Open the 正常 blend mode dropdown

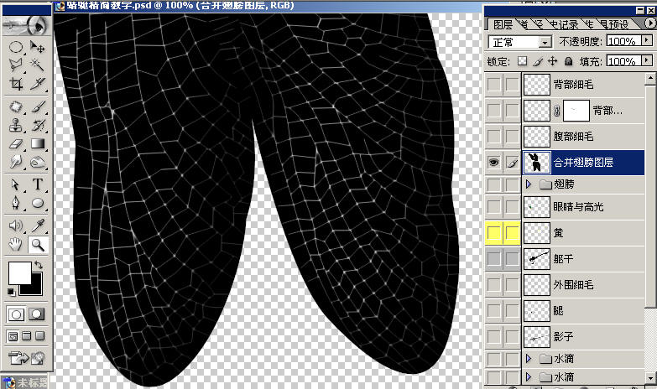coord(545,42)
